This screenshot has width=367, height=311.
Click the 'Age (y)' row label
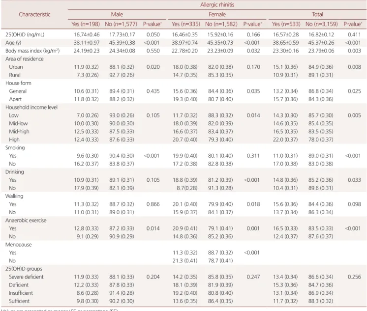tap(13, 43)
